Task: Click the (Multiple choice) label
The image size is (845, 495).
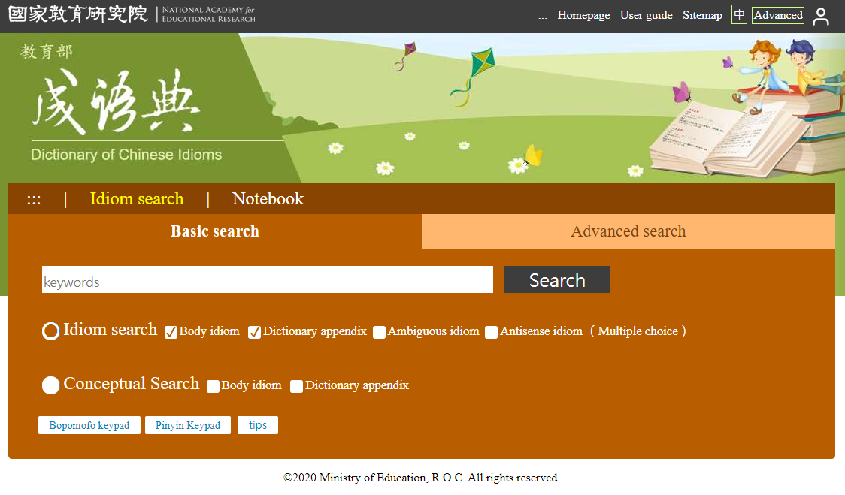Action: 638,331
